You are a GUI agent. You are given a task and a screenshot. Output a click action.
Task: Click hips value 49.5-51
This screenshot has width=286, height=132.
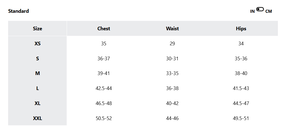[241, 118]
